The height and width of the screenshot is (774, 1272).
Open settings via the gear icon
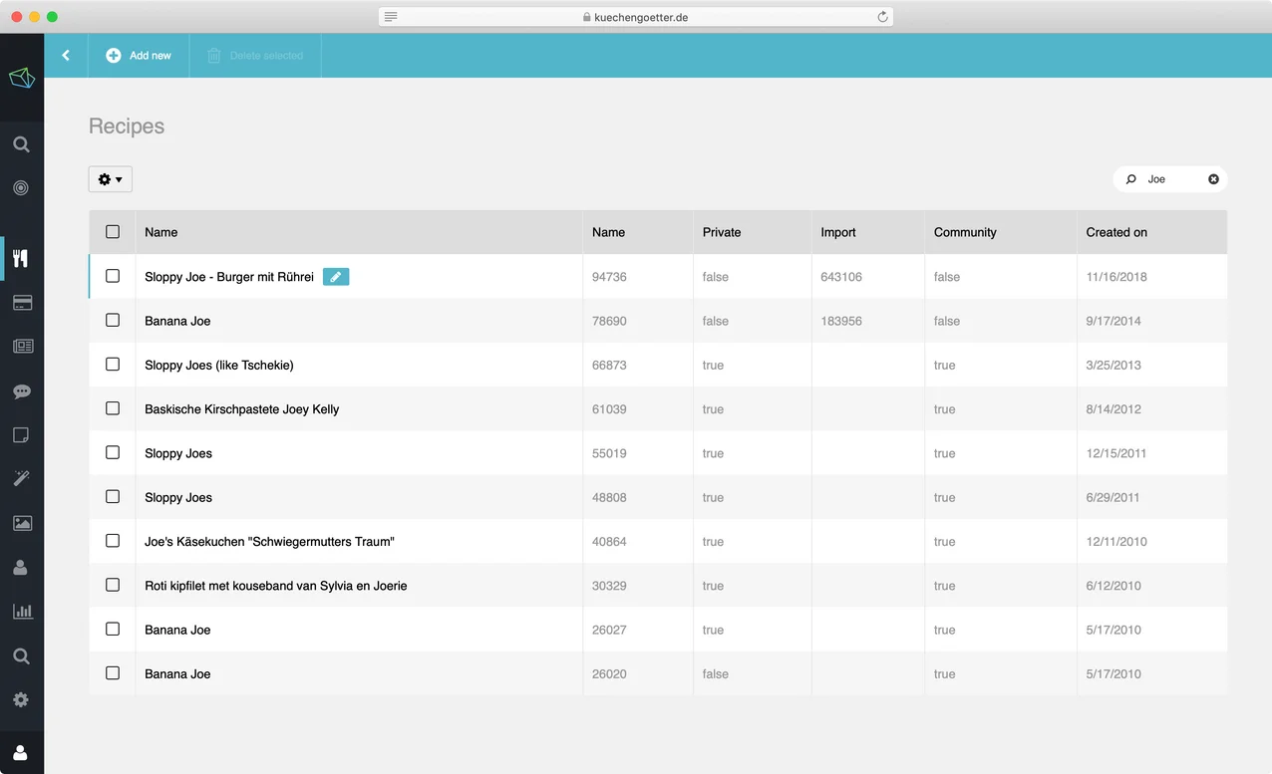22,699
